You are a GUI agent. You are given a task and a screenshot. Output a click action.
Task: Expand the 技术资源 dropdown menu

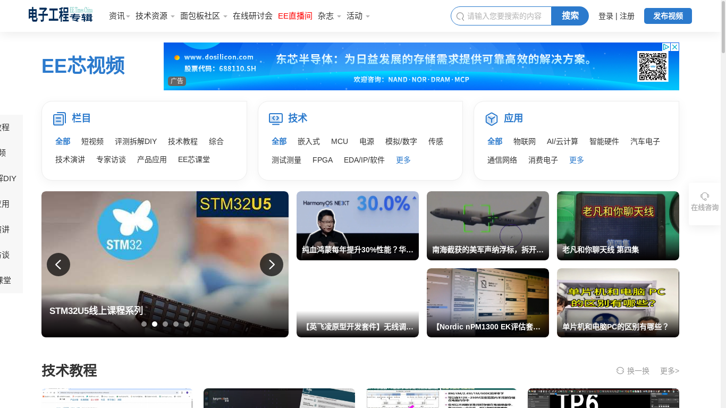pyautogui.click(x=155, y=16)
